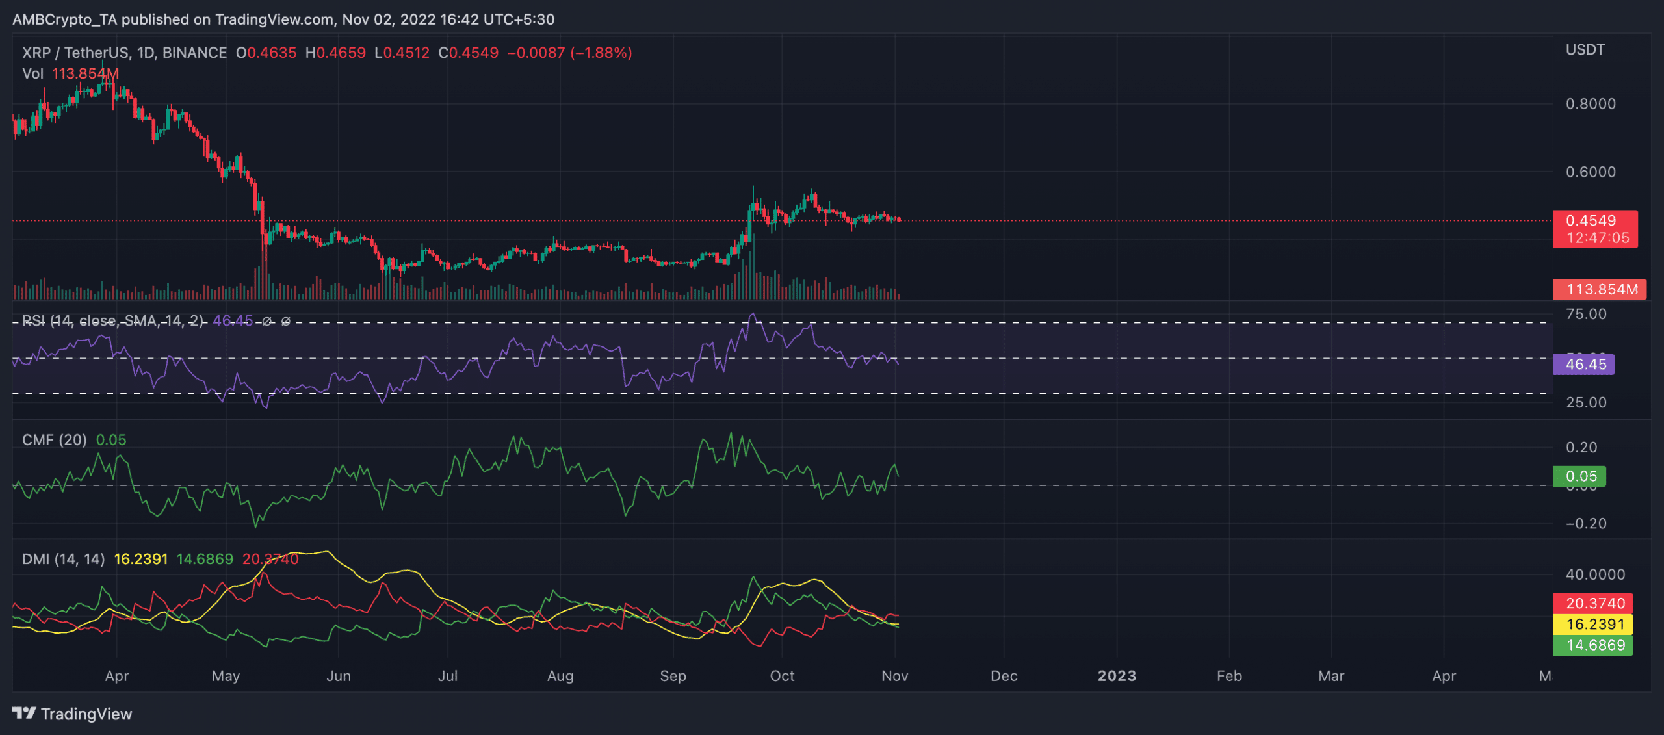Image resolution: width=1664 pixels, height=735 pixels.
Task: Click the RSI 25.00 axis label
Action: point(1586,402)
